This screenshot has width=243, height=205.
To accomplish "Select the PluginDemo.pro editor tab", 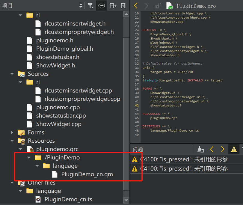I will 196,6.
